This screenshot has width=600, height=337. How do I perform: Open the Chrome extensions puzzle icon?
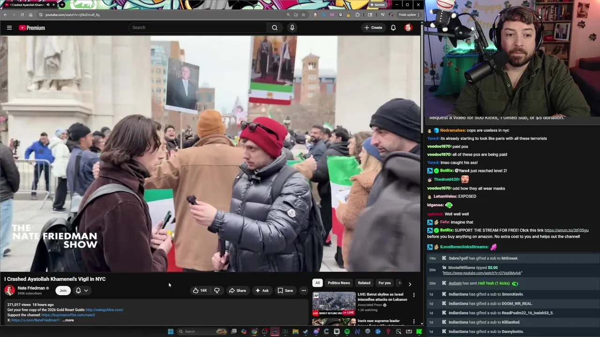(358, 15)
